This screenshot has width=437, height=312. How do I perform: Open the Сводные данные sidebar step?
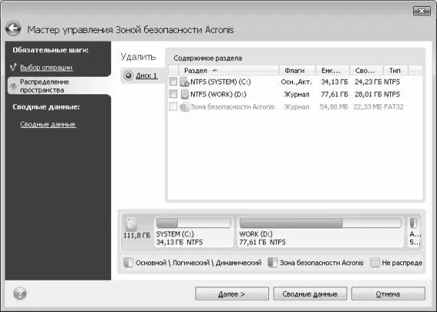[x=48, y=124]
